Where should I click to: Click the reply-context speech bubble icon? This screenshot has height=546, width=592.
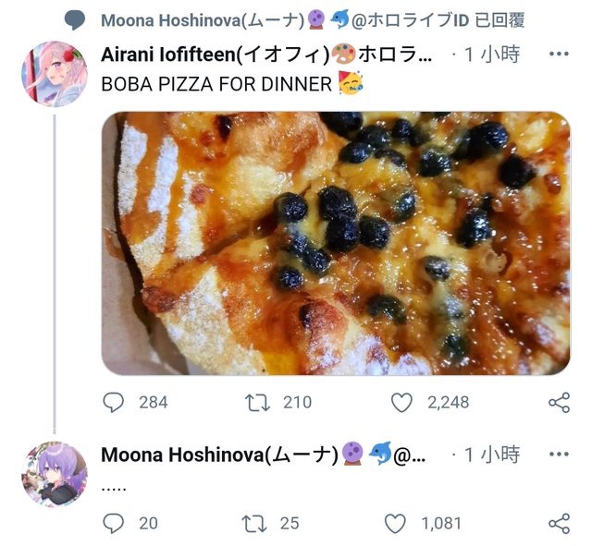click(77, 20)
